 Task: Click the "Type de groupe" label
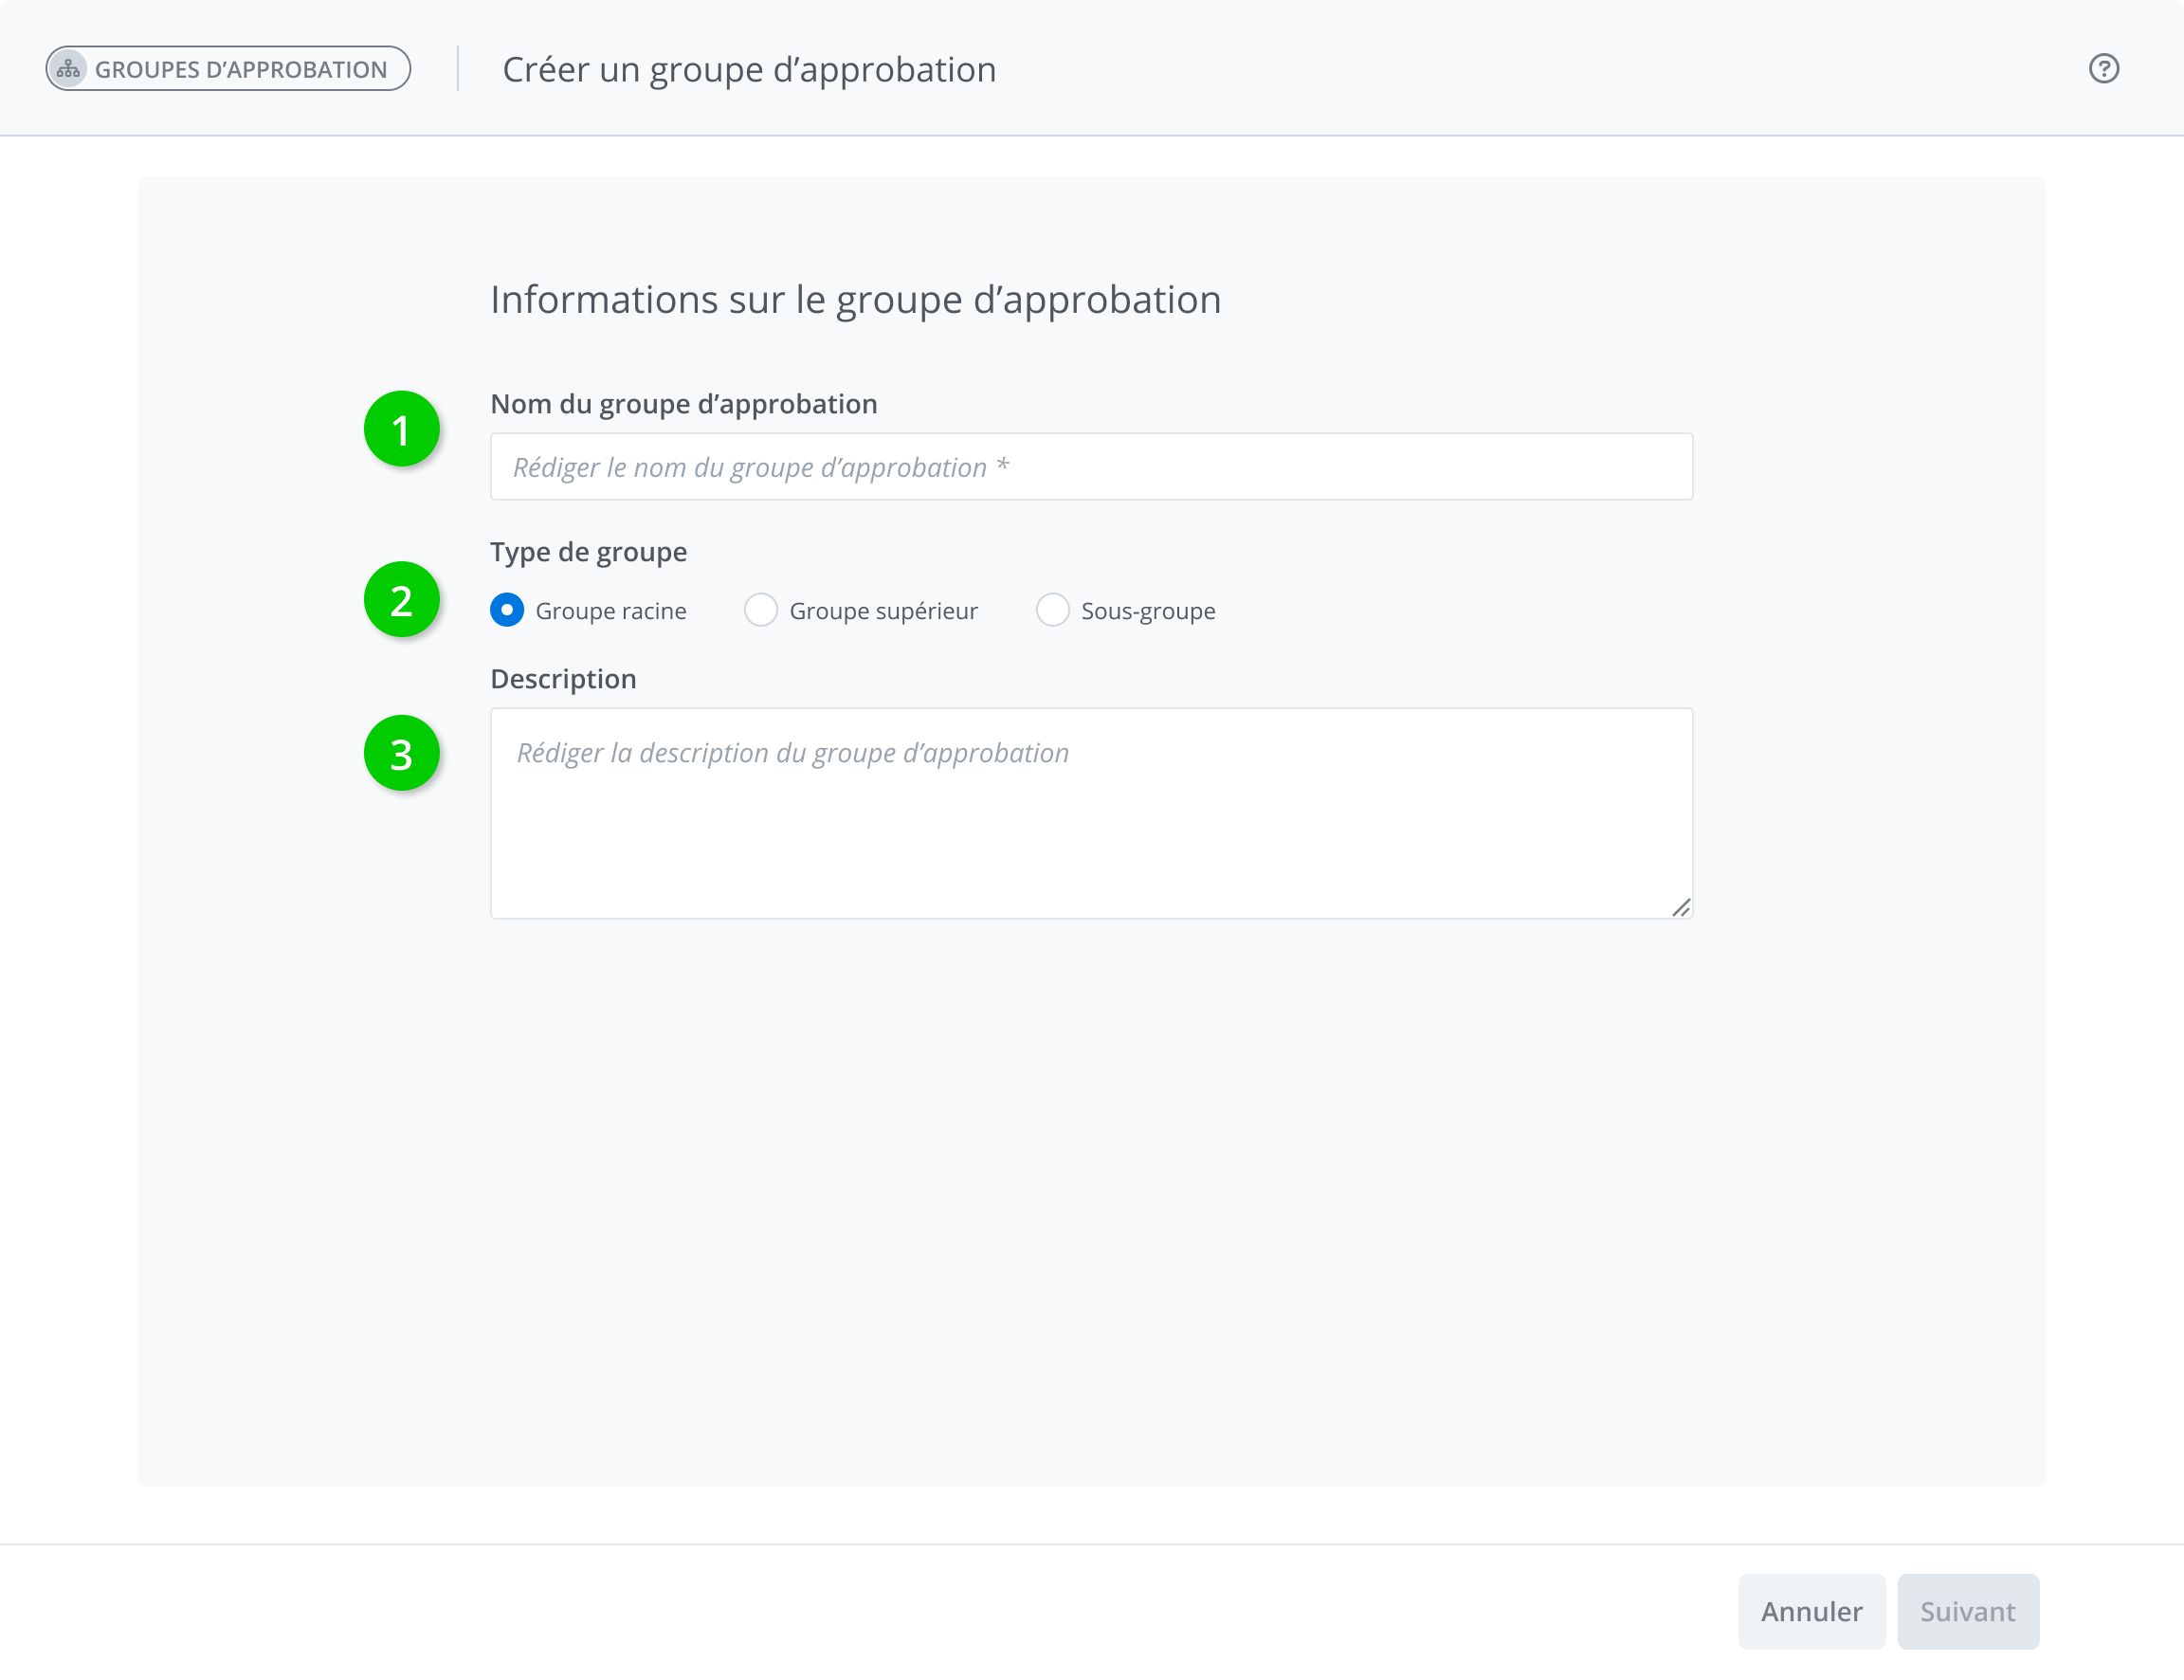588,552
